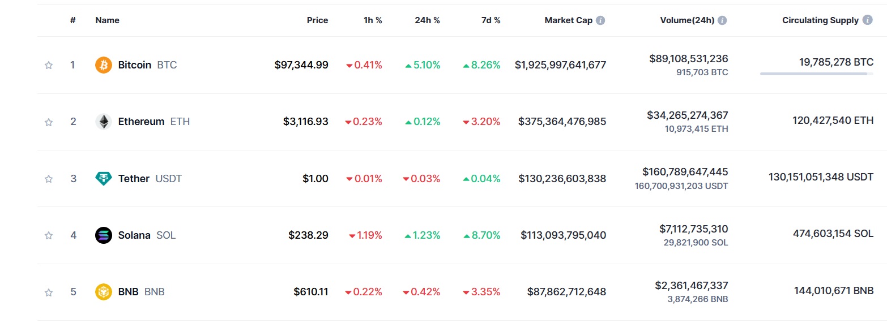
Task: Click Bitcoin's circulating supply progress bar
Action: (x=817, y=74)
